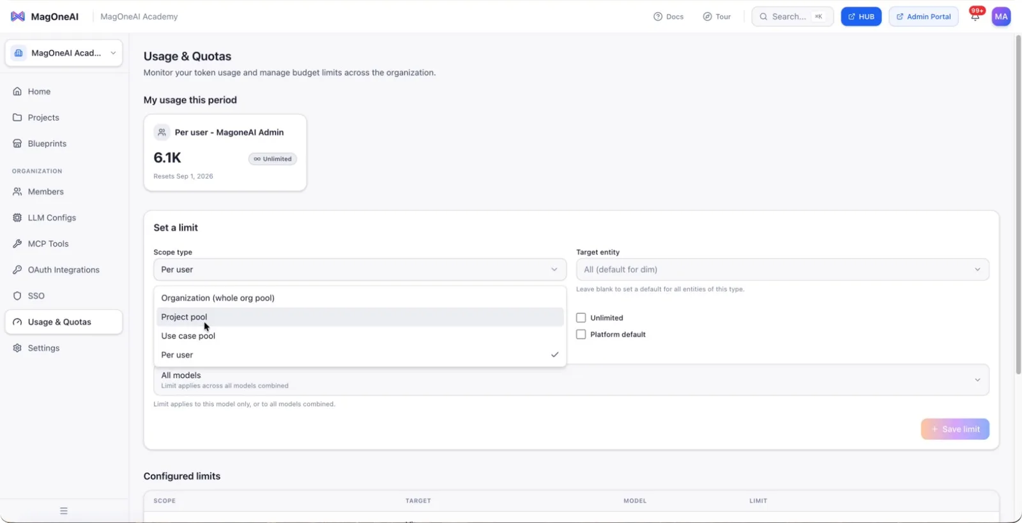Viewport: 1022px width, 523px height.
Task: Open the Target entity dropdown
Action: click(x=782, y=269)
